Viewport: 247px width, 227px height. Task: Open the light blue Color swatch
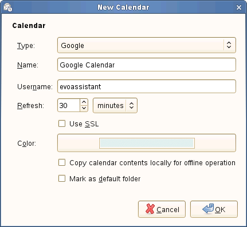coord(147,143)
